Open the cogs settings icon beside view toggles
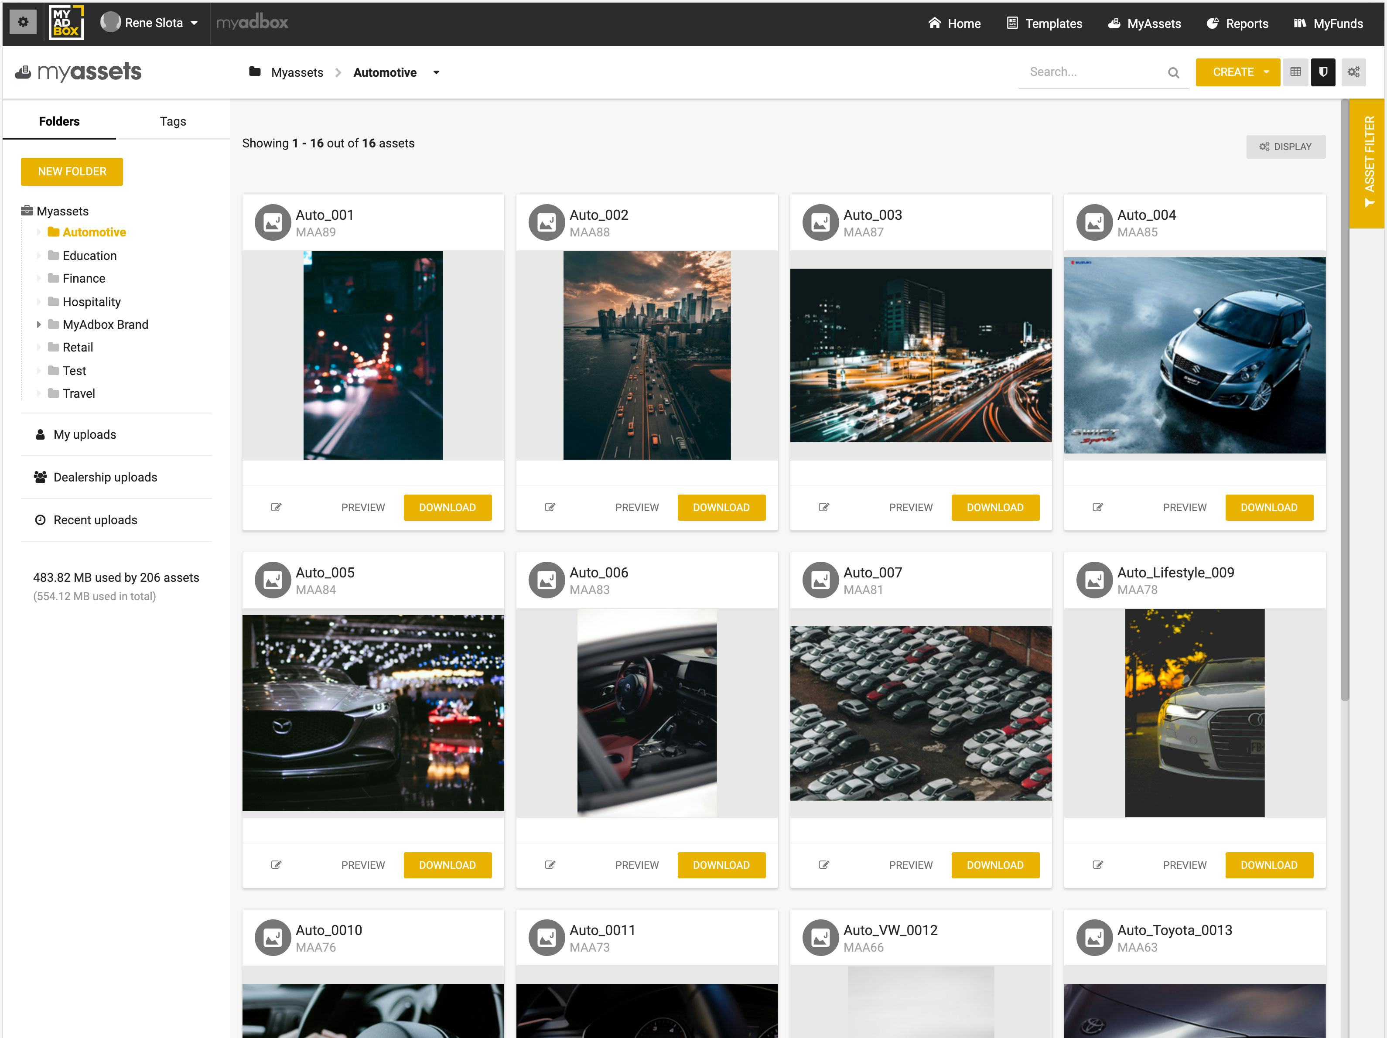 point(1353,72)
